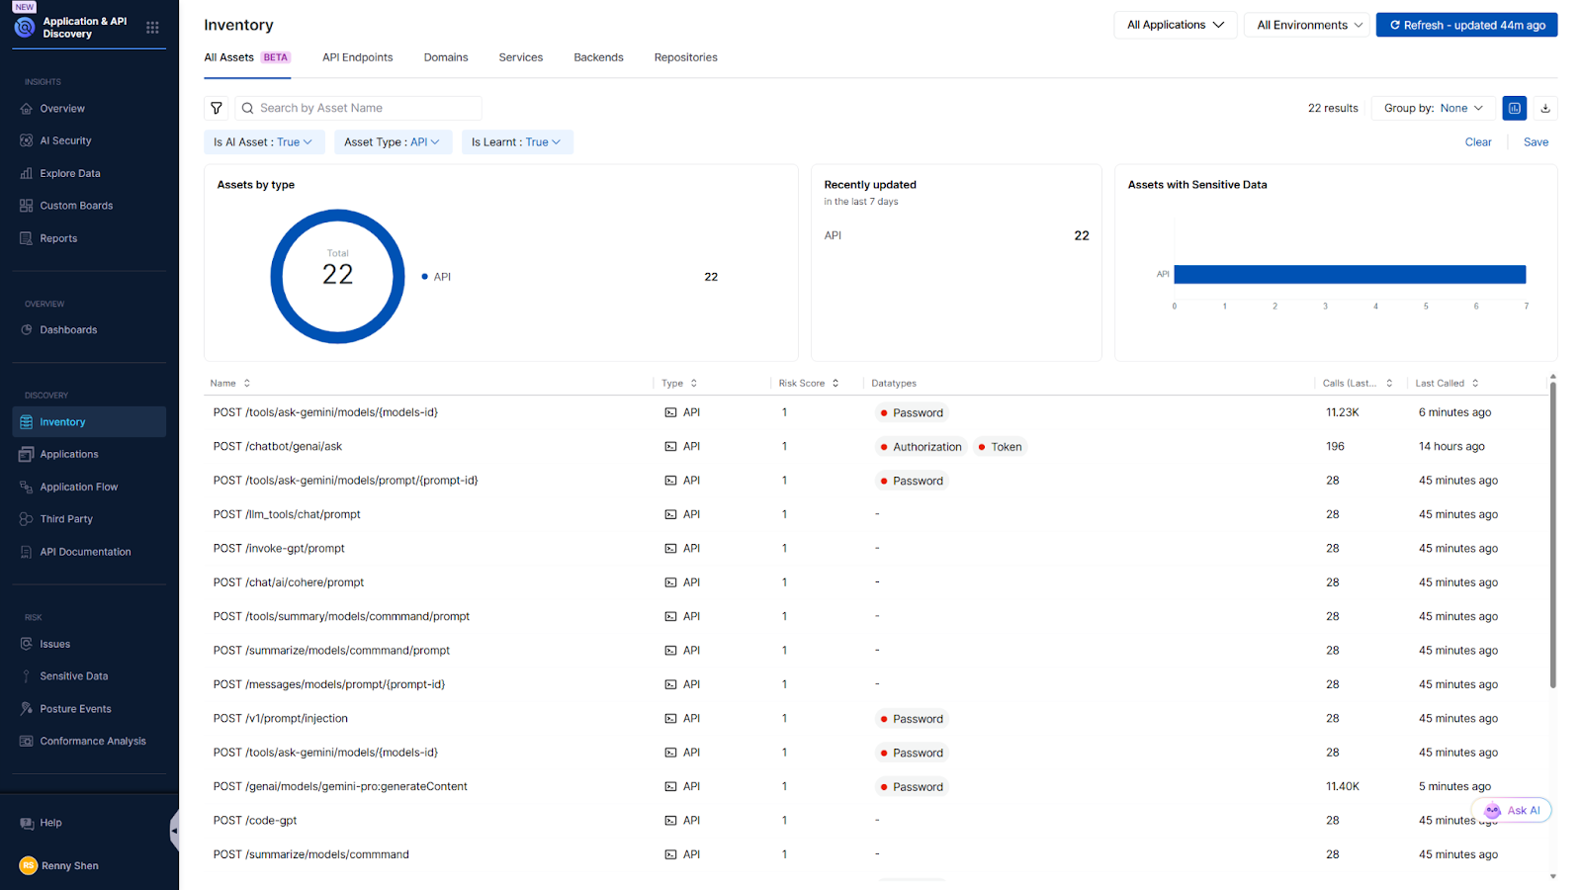Expand the Asset Type API filter
Viewport: 1582px width, 890px height.
tap(392, 142)
